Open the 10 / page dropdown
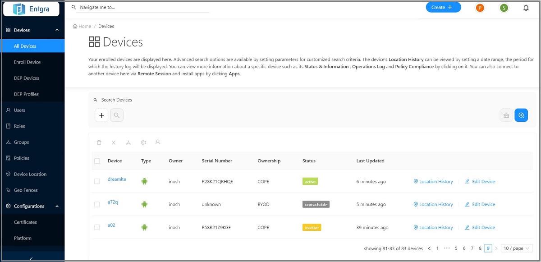The width and height of the screenshot is (541, 262). [517, 248]
